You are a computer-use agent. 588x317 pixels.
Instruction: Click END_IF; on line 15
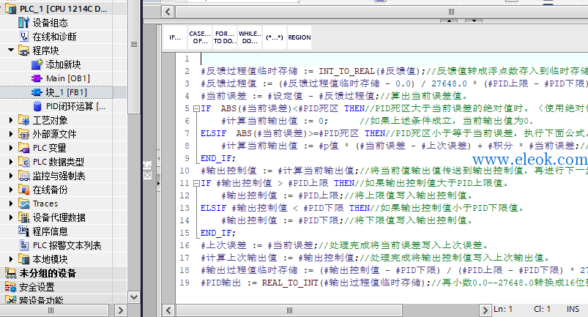click(x=218, y=233)
